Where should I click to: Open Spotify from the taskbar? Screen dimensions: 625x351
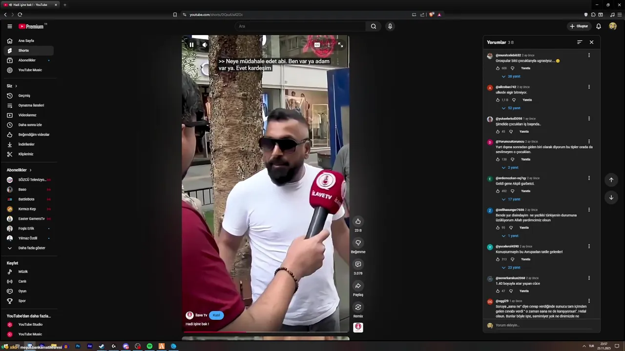[x=149, y=346]
